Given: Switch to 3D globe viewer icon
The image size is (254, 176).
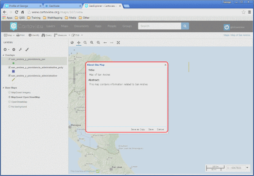Looking at the screenshot, I should (x=72, y=43).
